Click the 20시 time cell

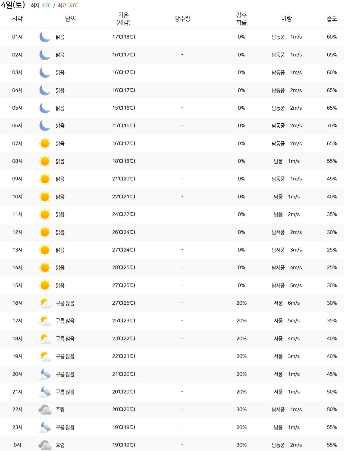(x=17, y=374)
